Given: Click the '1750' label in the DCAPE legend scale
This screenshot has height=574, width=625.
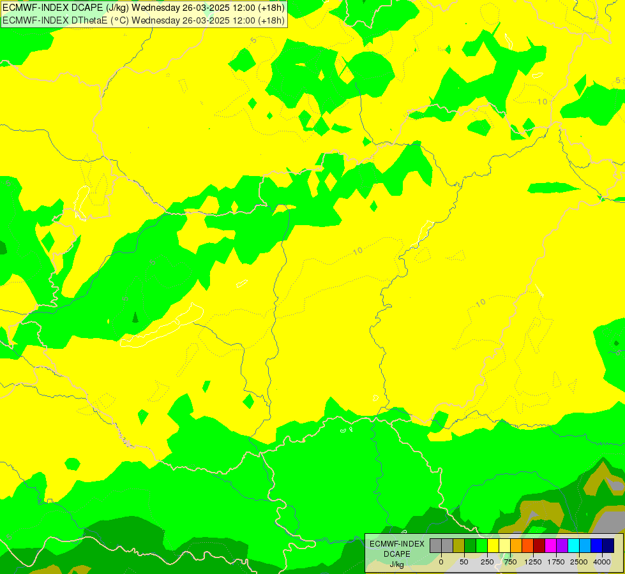Looking at the screenshot, I should pyautogui.click(x=556, y=562).
